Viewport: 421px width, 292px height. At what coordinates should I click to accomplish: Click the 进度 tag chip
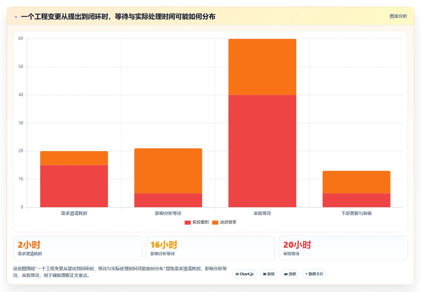coord(290,274)
